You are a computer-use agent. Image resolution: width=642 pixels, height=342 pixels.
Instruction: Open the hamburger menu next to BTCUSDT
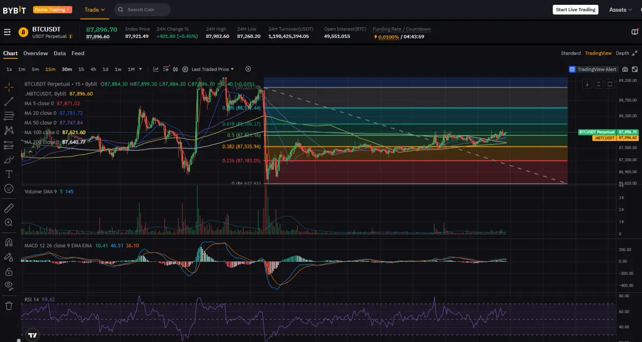coord(7,32)
